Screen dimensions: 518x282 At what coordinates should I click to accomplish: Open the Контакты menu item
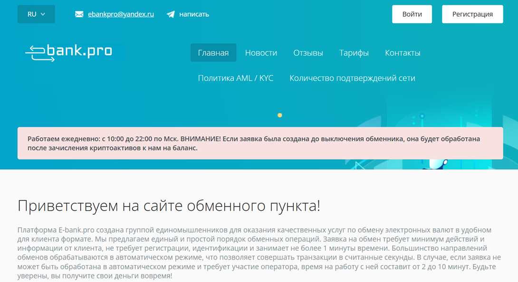point(403,53)
